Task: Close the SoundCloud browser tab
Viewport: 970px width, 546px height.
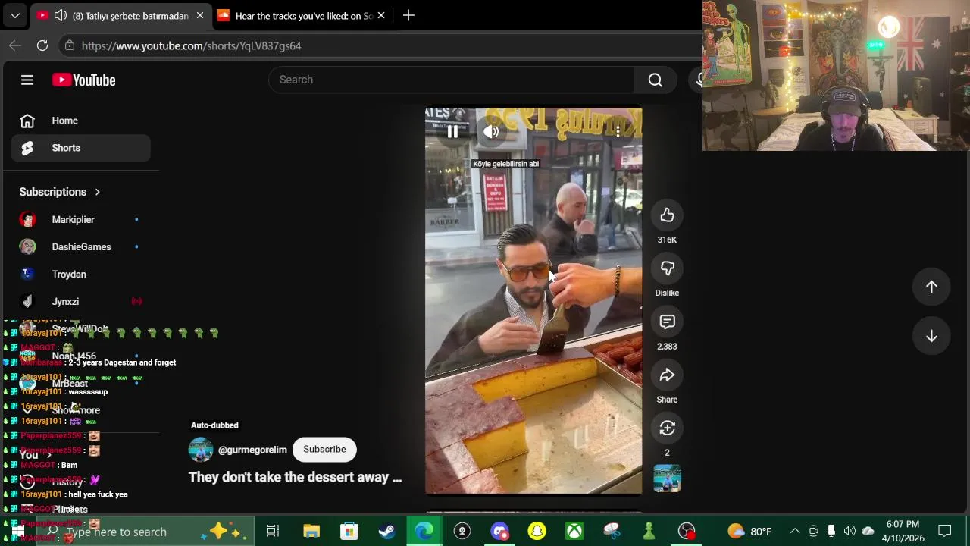Action: (381, 15)
